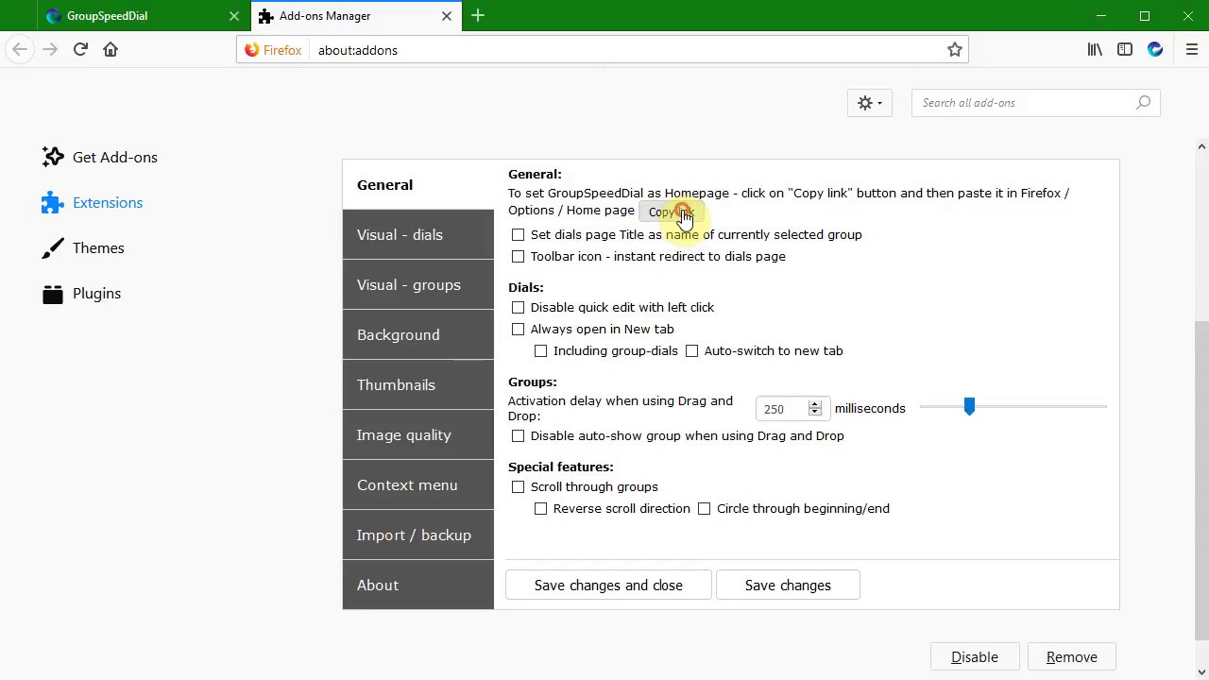Bookmark this page with the star icon
This screenshot has width=1209, height=680.
pyautogui.click(x=955, y=50)
